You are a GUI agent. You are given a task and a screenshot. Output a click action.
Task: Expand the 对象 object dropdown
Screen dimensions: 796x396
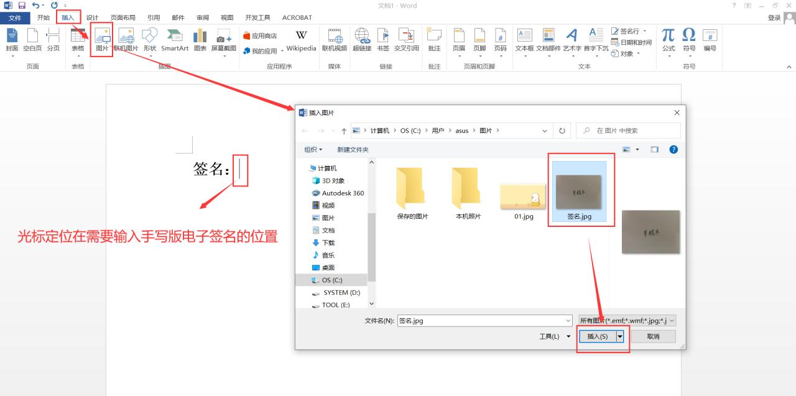tap(638, 53)
